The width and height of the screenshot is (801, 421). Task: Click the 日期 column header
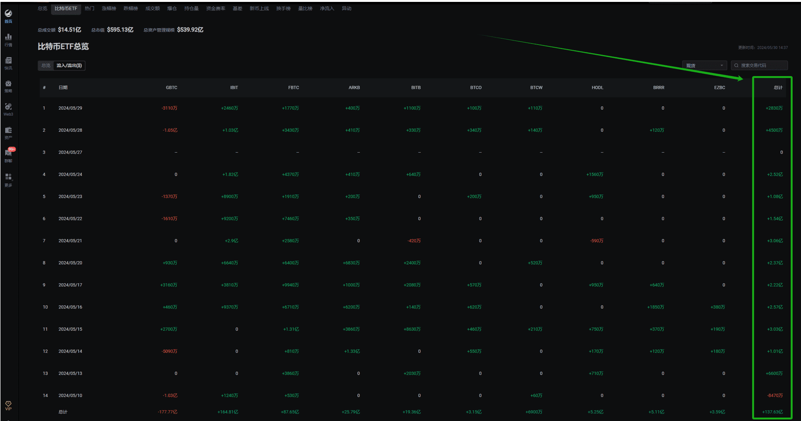[x=63, y=87]
